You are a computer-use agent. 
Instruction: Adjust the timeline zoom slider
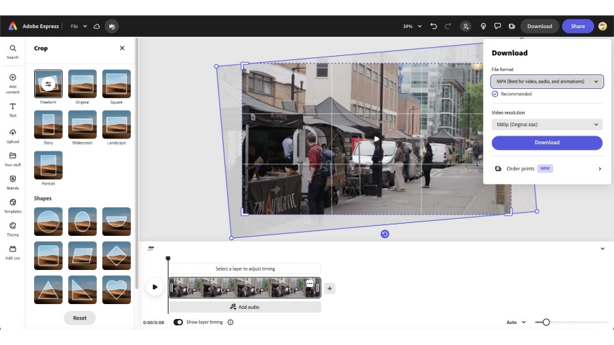(x=546, y=322)
